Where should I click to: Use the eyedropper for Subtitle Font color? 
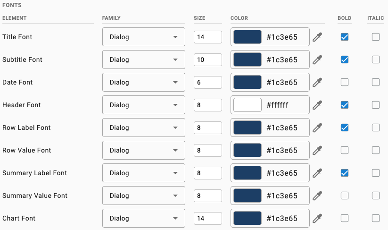tap(317, 60)
